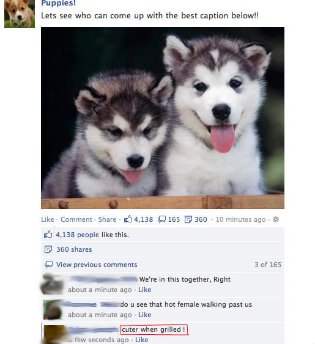This screenshot has height=344, width=315.
Task: Share the husky puppies post
Action: coord(107,219)
